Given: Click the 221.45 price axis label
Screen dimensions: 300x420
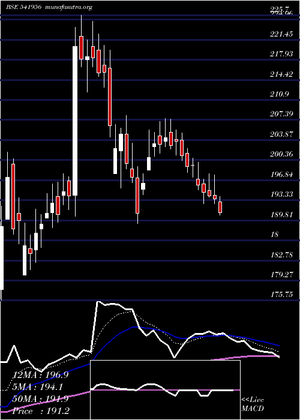Looking at the screenshot, I should point(281,34).
